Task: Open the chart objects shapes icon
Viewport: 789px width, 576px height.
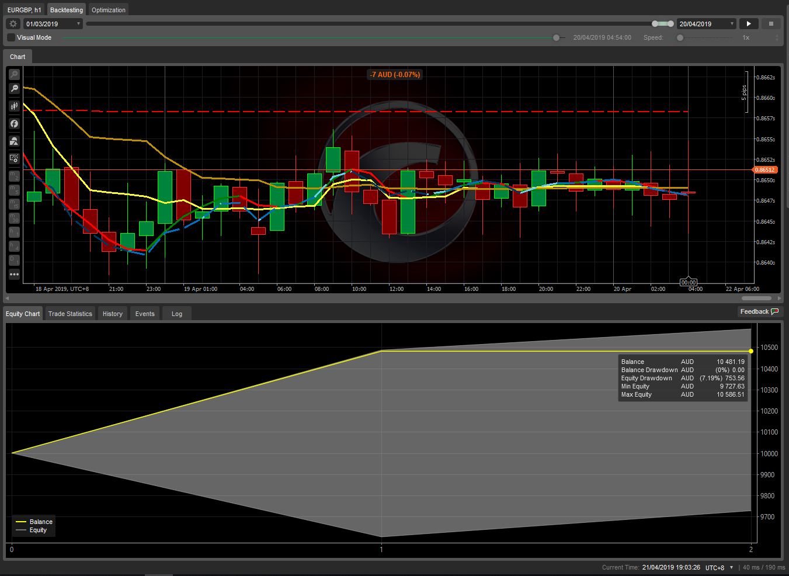Action: tap(14, 141)
